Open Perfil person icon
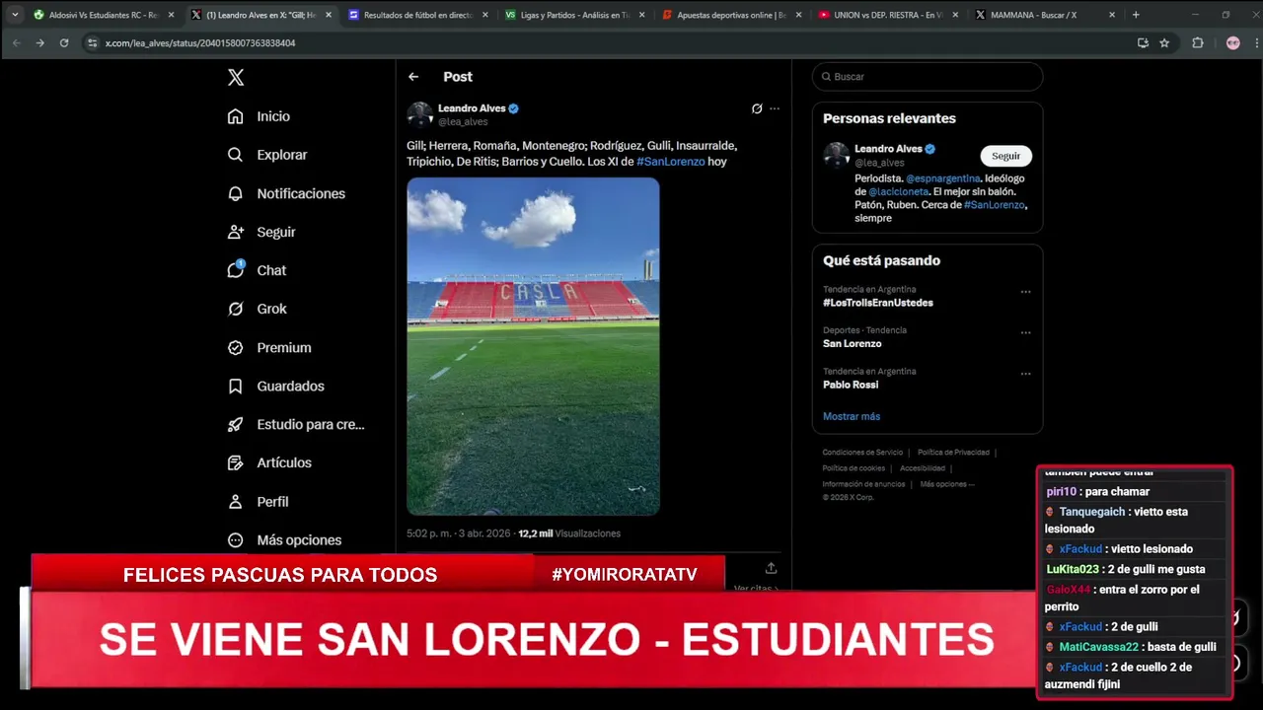 235,502
